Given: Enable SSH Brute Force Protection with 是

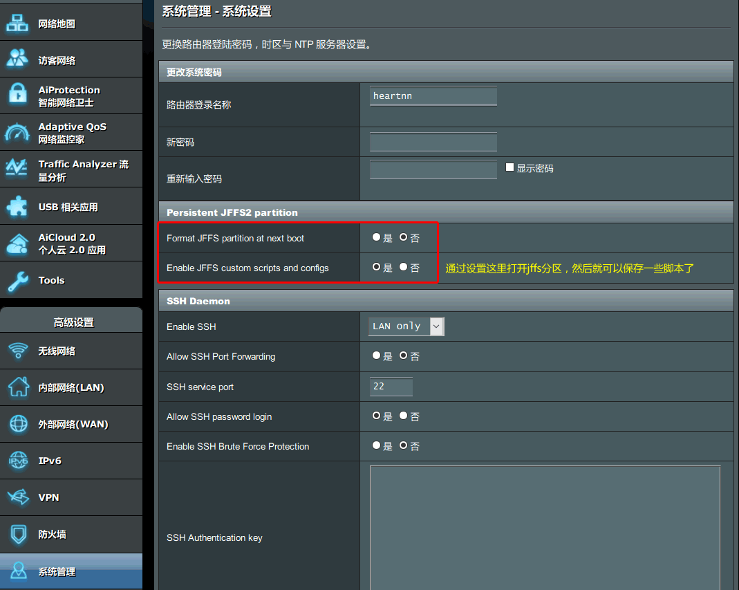Looking at the screenshot, I should coord(377,445).
